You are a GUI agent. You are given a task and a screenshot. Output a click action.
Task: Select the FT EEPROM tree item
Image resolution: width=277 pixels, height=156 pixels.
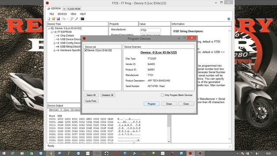[64, 32]
